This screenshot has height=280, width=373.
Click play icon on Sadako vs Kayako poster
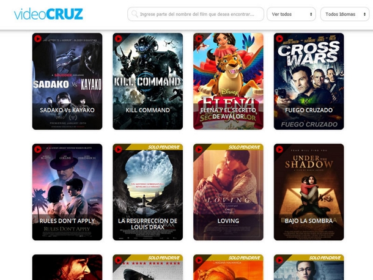[x=38, y=39]
